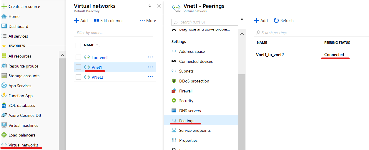The height and width of the screenshot is (150, 369).
Task: Collapse the Virtual networks blade with chevrons
Action: (150, 6)
